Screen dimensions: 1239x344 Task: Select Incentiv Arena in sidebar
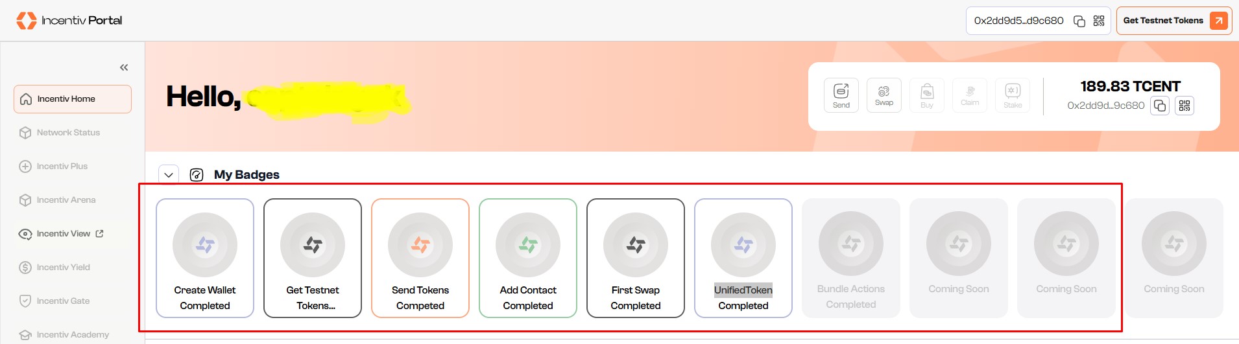point(66,200)
